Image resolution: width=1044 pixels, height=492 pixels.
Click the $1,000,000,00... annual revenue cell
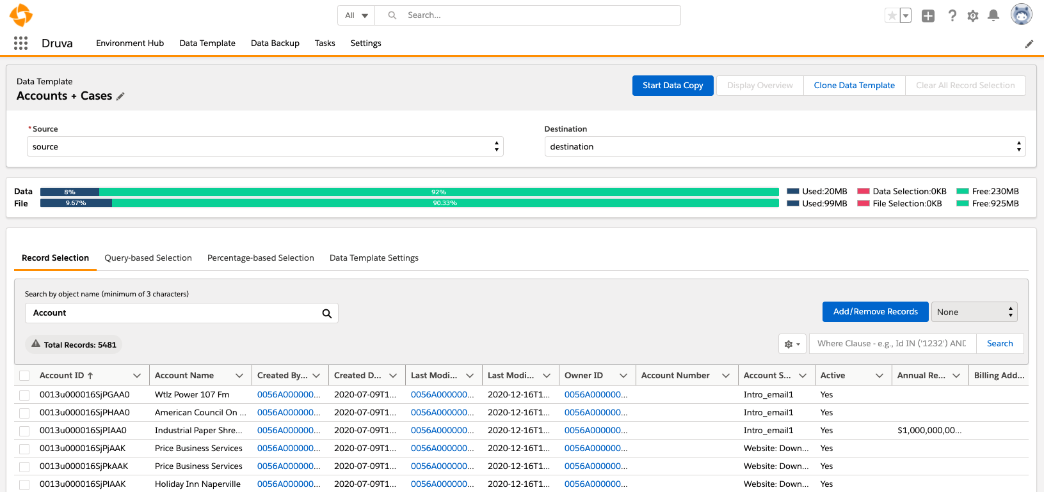point(929,431)
